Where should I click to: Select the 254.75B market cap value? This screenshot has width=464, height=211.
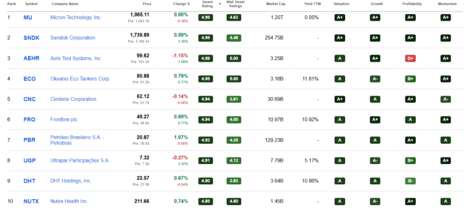[x=274, y=38]
